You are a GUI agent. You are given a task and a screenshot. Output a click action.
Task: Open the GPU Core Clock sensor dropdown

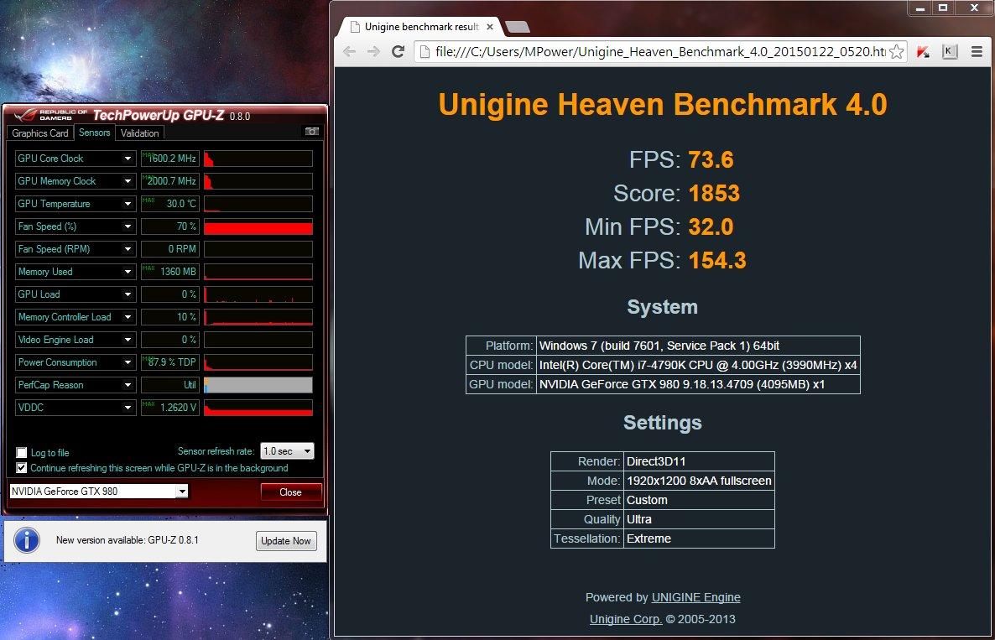tap(128, 159)
